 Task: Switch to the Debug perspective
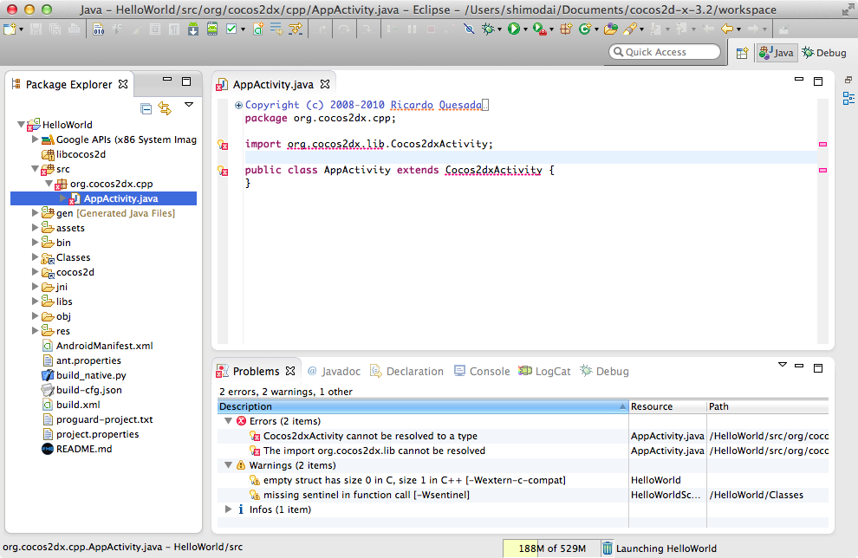click(x=824, y=53)
